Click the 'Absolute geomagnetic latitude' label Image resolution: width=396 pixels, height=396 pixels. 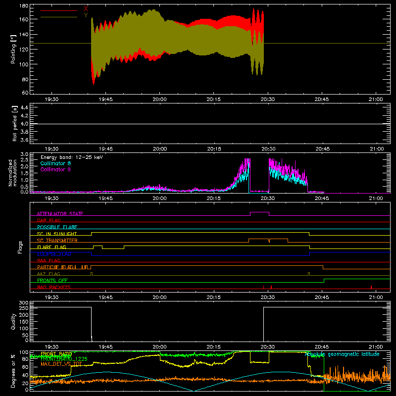[342, 354]
